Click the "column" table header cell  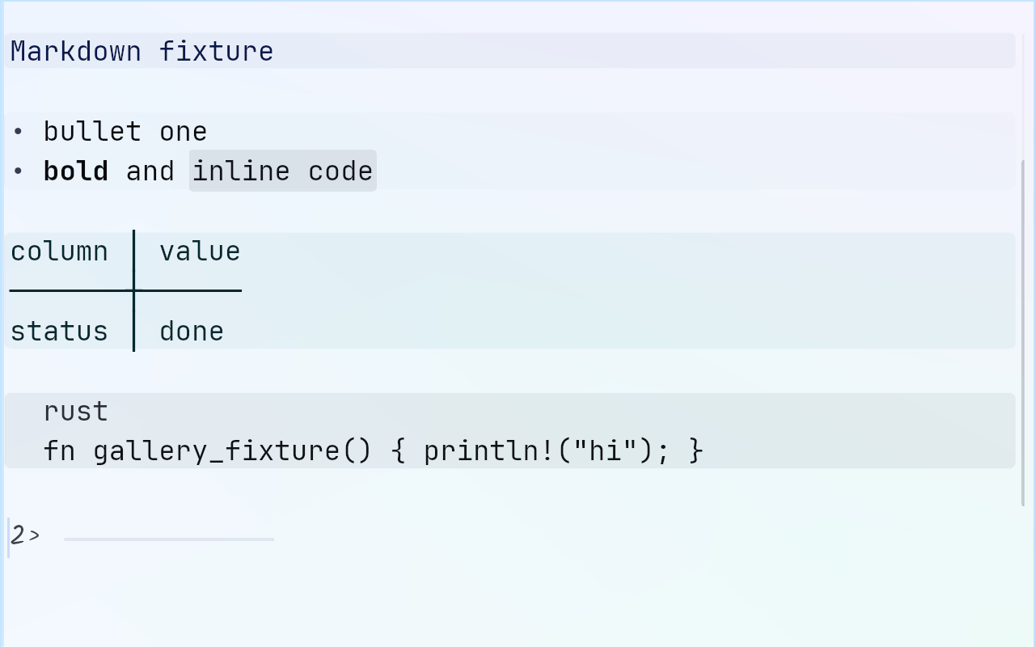(x=60, y=251)
